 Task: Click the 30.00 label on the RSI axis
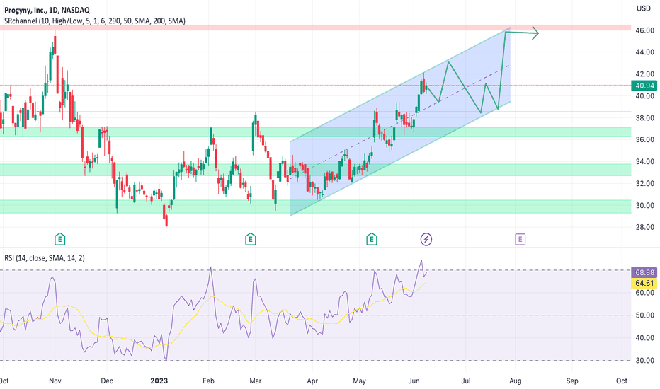[644, 361]
